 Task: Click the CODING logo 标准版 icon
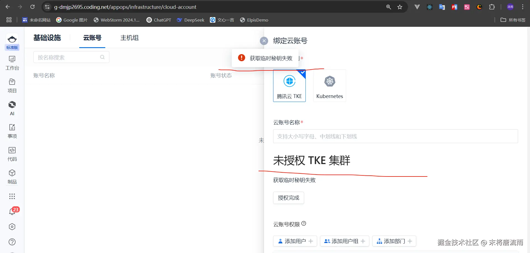tap(12, 42)
